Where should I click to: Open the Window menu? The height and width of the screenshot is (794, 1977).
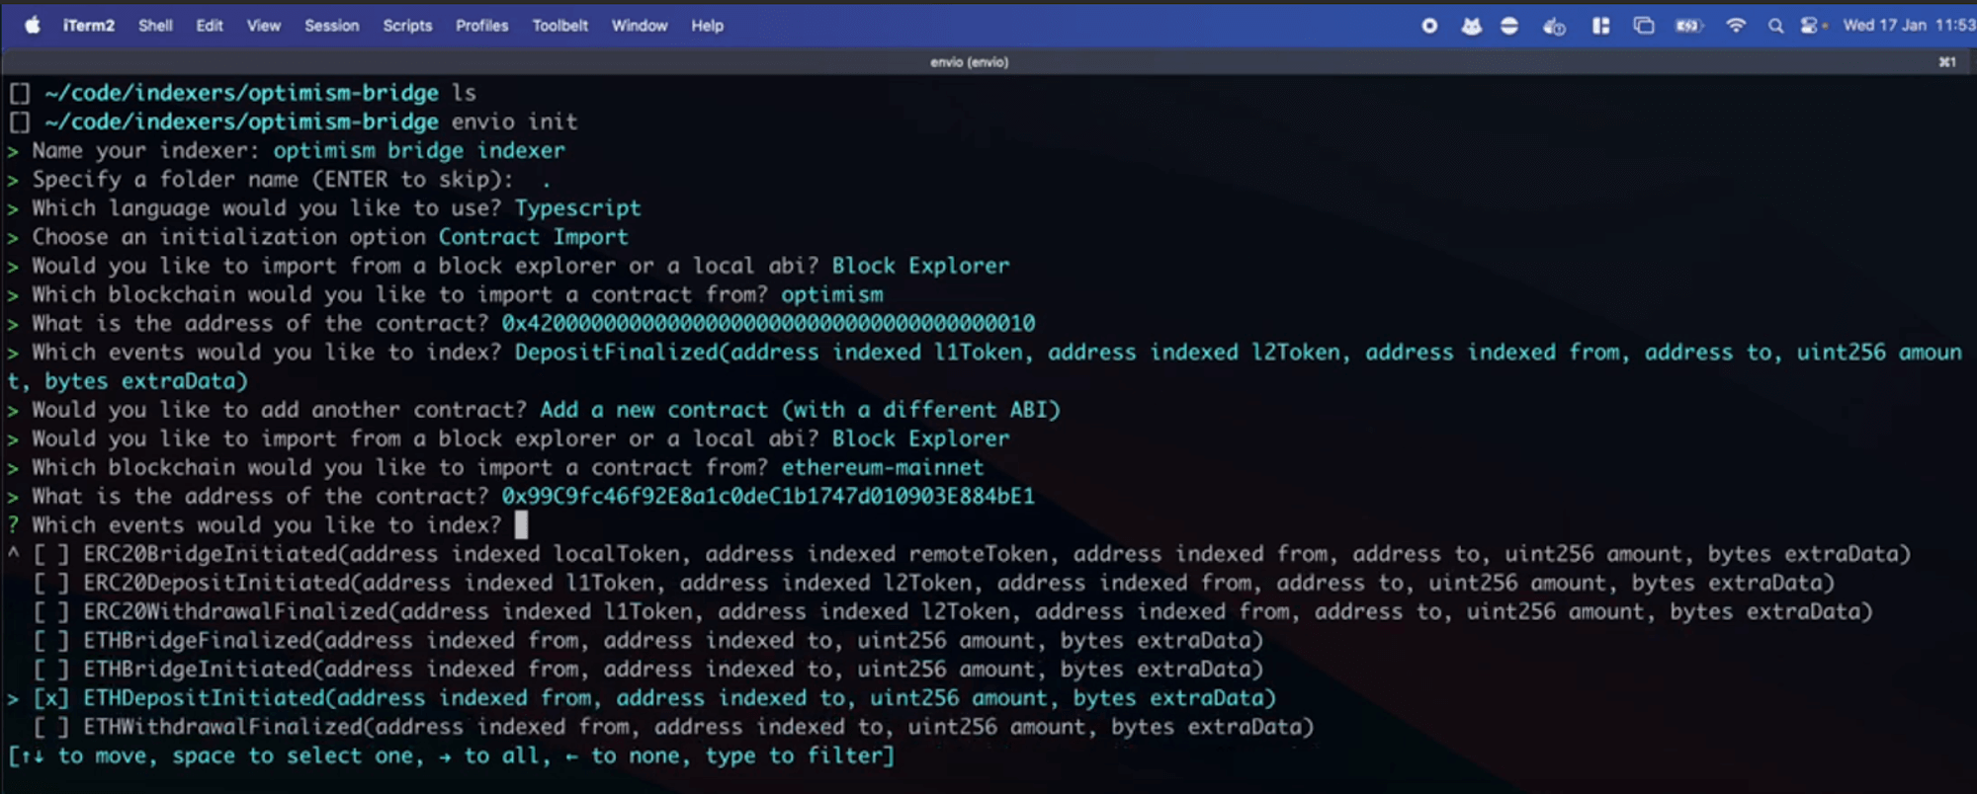point(640,26)
